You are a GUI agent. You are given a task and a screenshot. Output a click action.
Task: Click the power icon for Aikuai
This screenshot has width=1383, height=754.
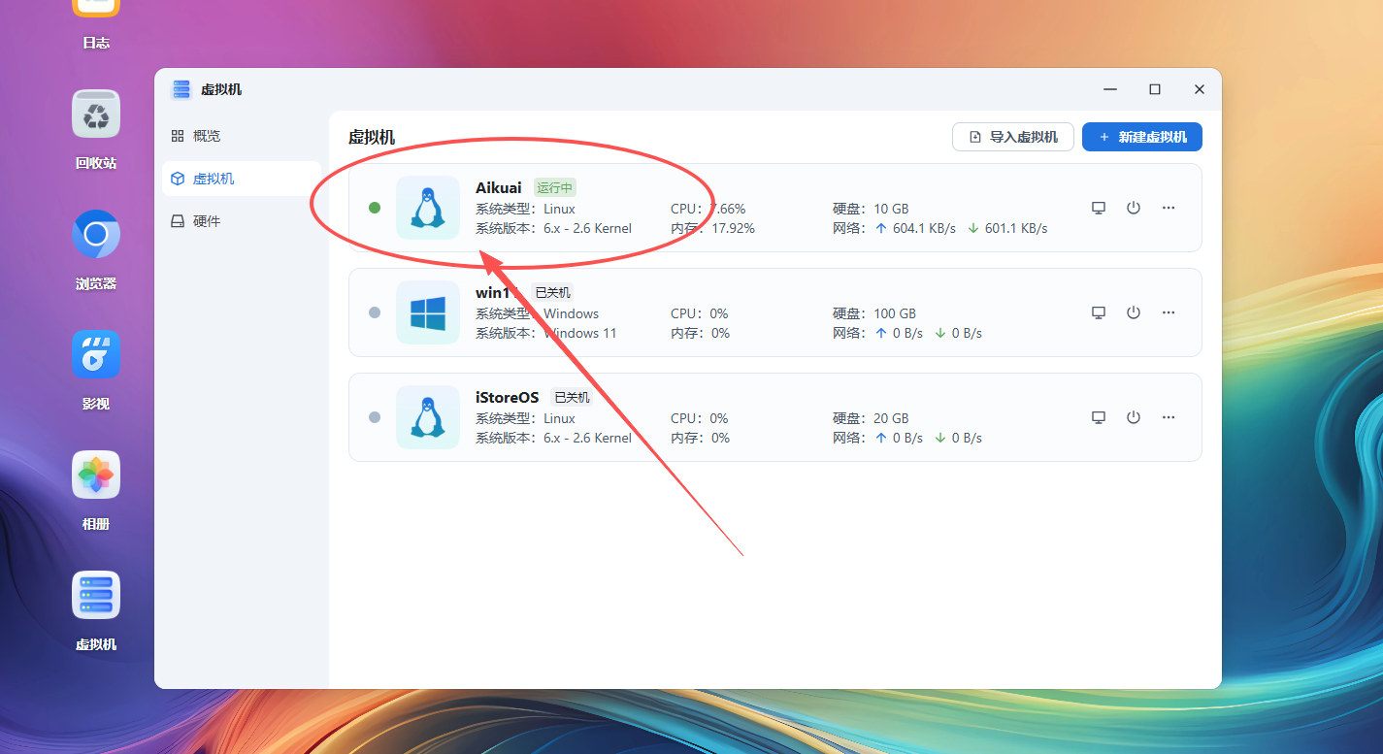[x=1134, y=208]
